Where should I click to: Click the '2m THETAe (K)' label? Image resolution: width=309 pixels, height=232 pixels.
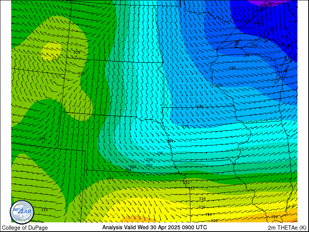click(287, 228)
